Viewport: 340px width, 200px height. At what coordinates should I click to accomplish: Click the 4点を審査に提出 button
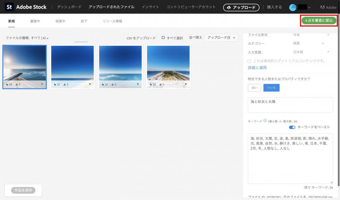(318, 21)
